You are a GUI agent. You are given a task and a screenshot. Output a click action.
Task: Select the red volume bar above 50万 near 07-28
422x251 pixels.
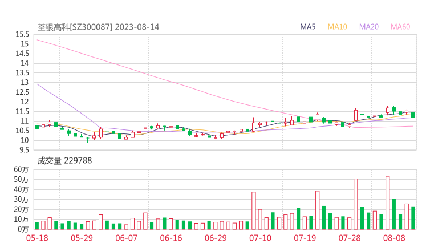pos(356,204)
